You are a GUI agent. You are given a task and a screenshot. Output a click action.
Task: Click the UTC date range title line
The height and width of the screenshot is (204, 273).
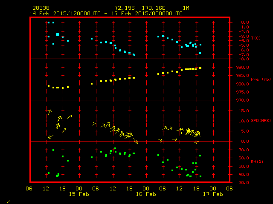[x=106, y=13]
